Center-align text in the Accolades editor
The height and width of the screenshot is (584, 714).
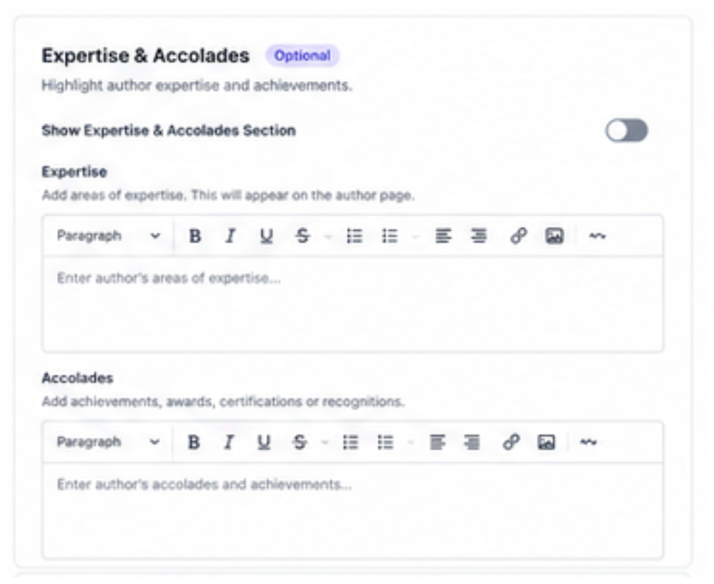(x=472, y=442)
